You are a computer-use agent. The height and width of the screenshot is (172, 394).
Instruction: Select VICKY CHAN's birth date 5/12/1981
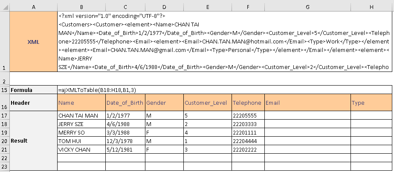[x=125, y=149]
